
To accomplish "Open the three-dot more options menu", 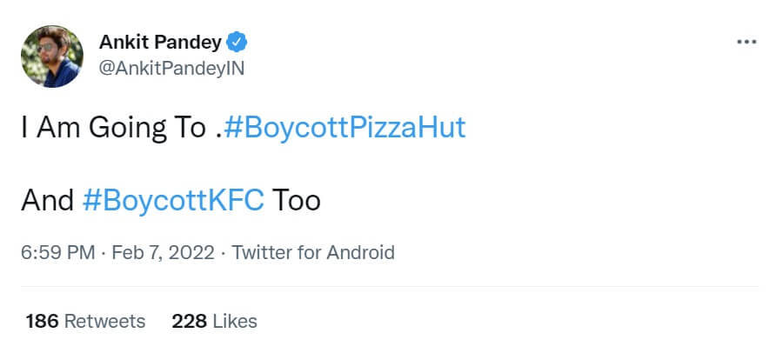I will [746, 42].
